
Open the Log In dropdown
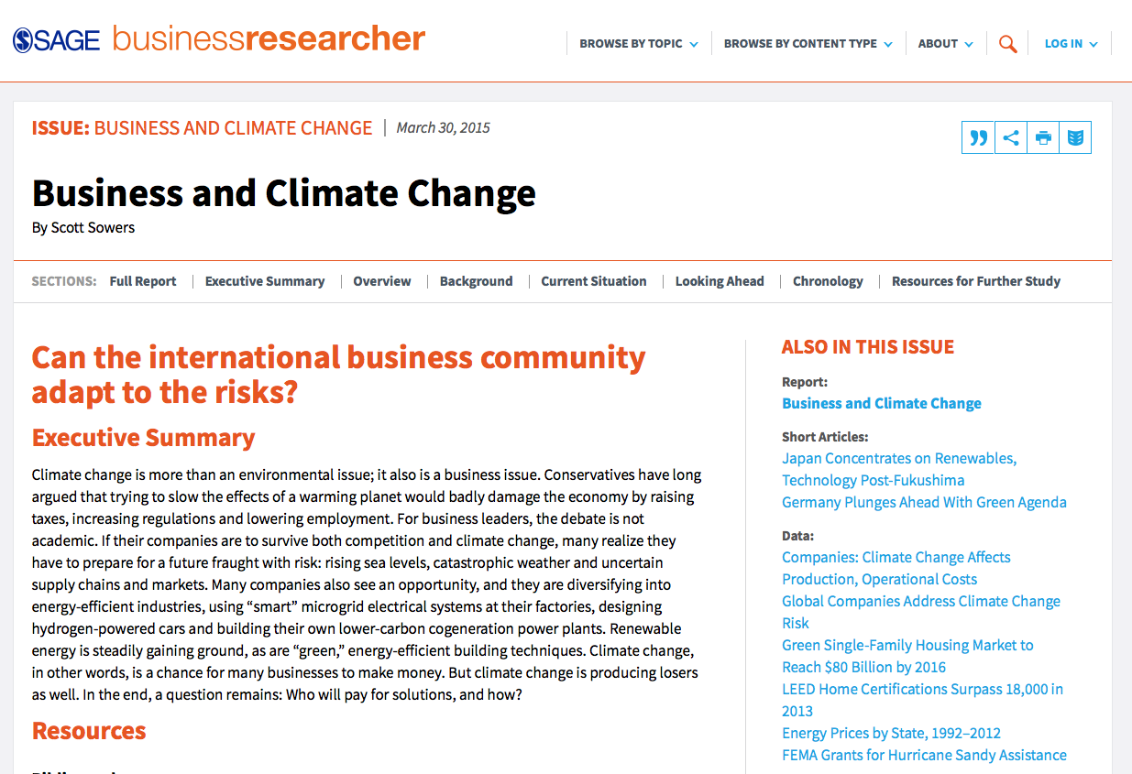coord(1071,44)
